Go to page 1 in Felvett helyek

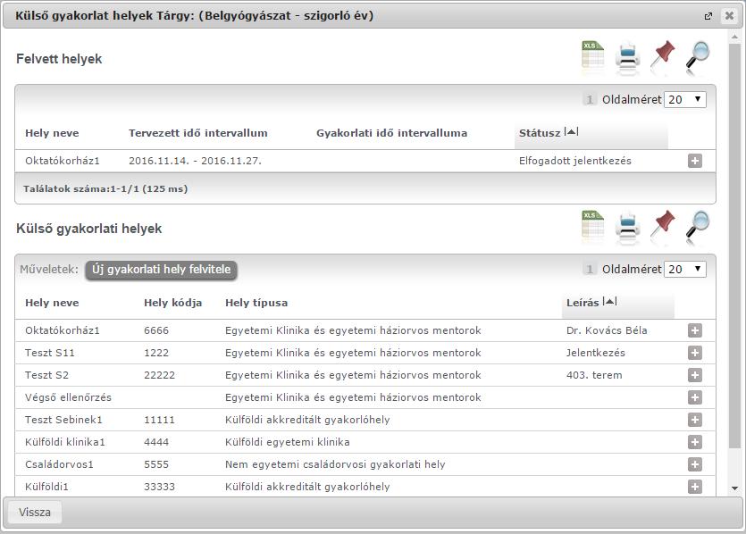tap(590, 99)
